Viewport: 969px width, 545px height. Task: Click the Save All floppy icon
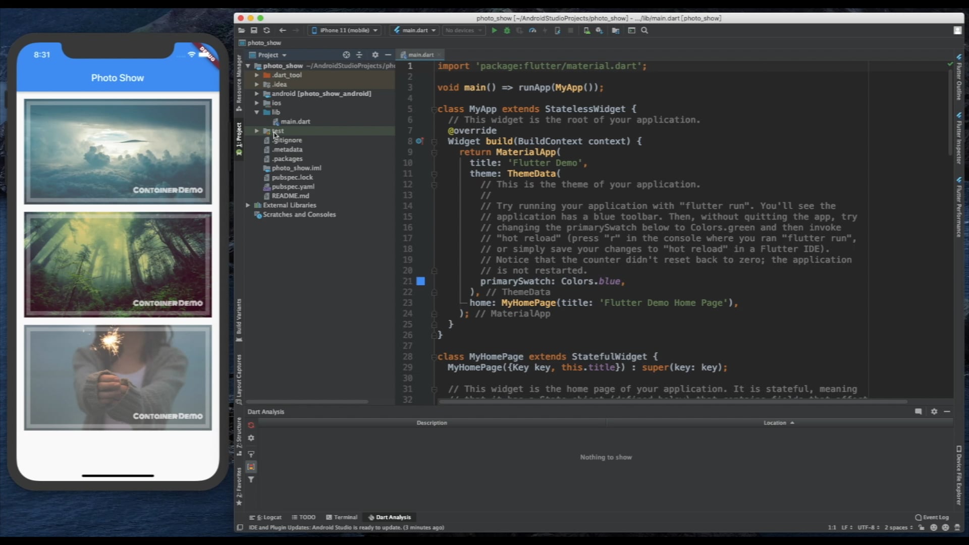254,30
